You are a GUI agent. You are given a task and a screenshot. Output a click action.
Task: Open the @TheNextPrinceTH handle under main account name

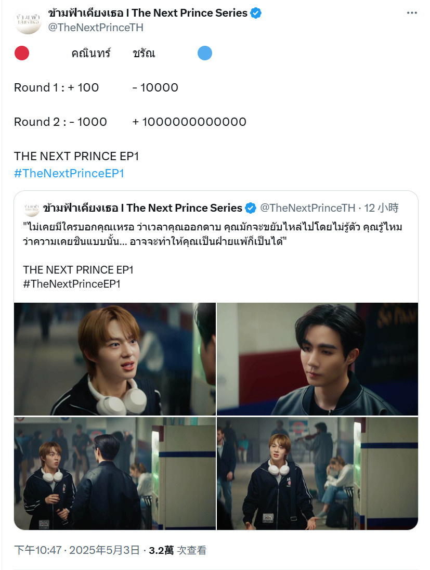[x=96, y=28]
